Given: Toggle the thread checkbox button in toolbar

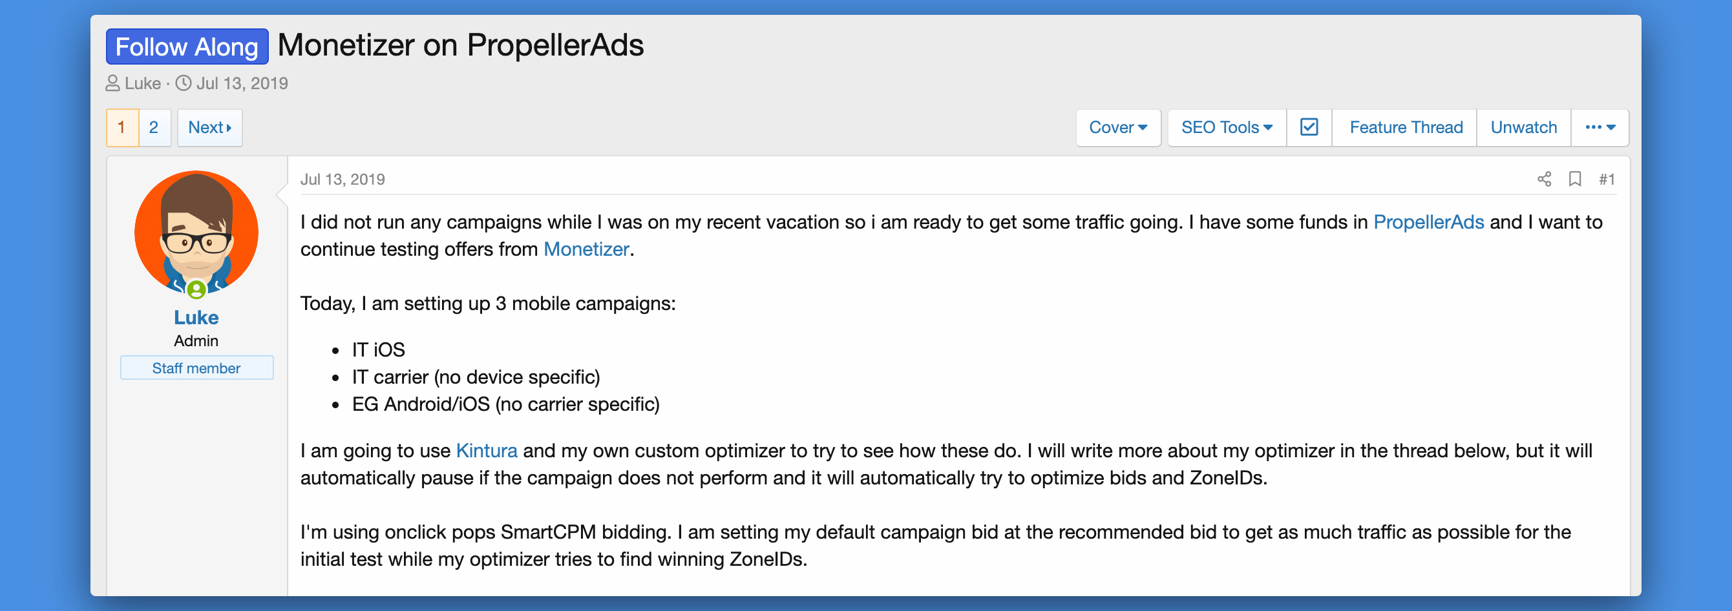Looking at the screenshot, I should tap(1309, 127).
